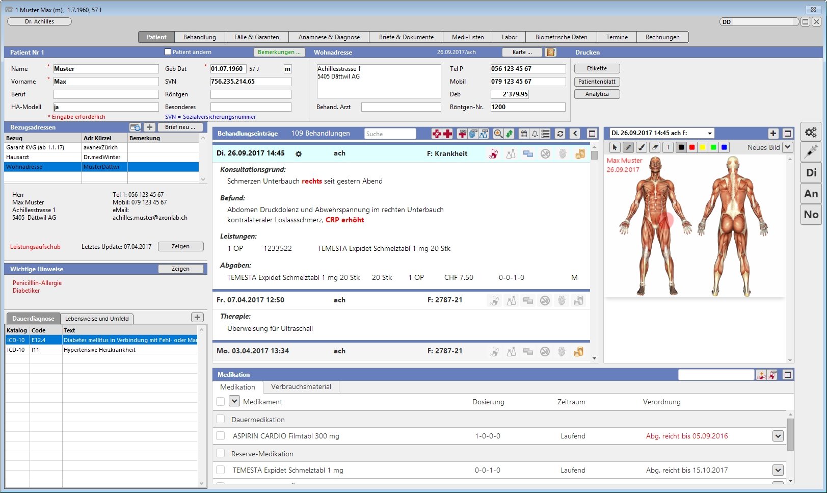Screen dimensions: 827x493
Task: Open the 'Di. 26.09.2017 14:45 ach F:' dropdown
Action: click(x=709, y=133)
